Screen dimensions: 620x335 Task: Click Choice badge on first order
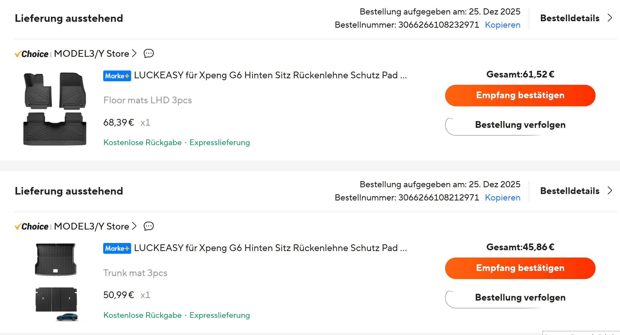[32, 54]
